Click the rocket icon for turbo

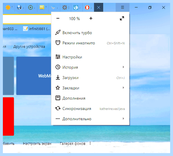point(58,32)
